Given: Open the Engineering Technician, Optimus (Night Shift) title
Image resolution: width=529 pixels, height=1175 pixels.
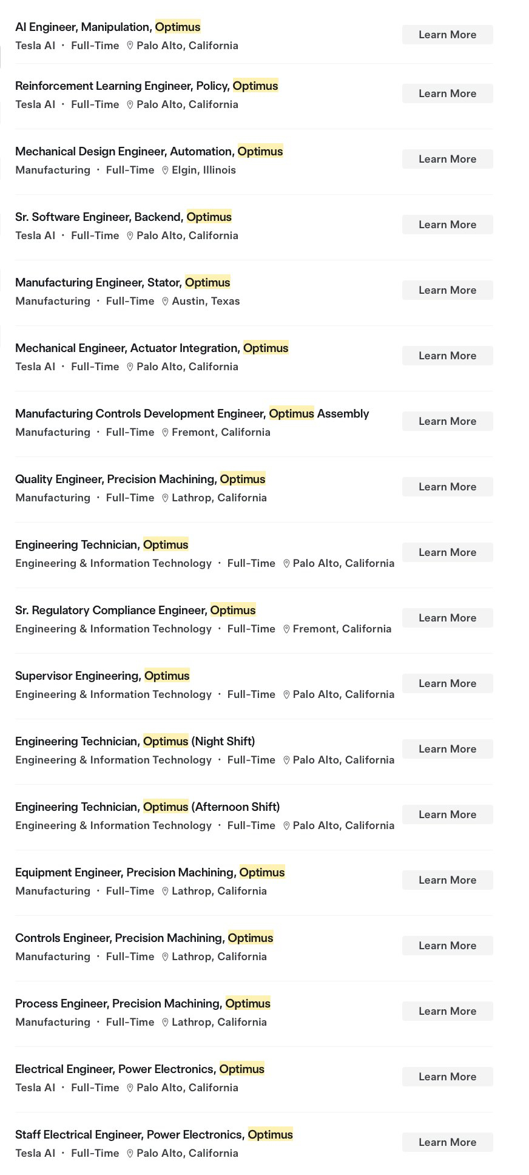Looking at the screenshot, I should click(x=135, y=741).
